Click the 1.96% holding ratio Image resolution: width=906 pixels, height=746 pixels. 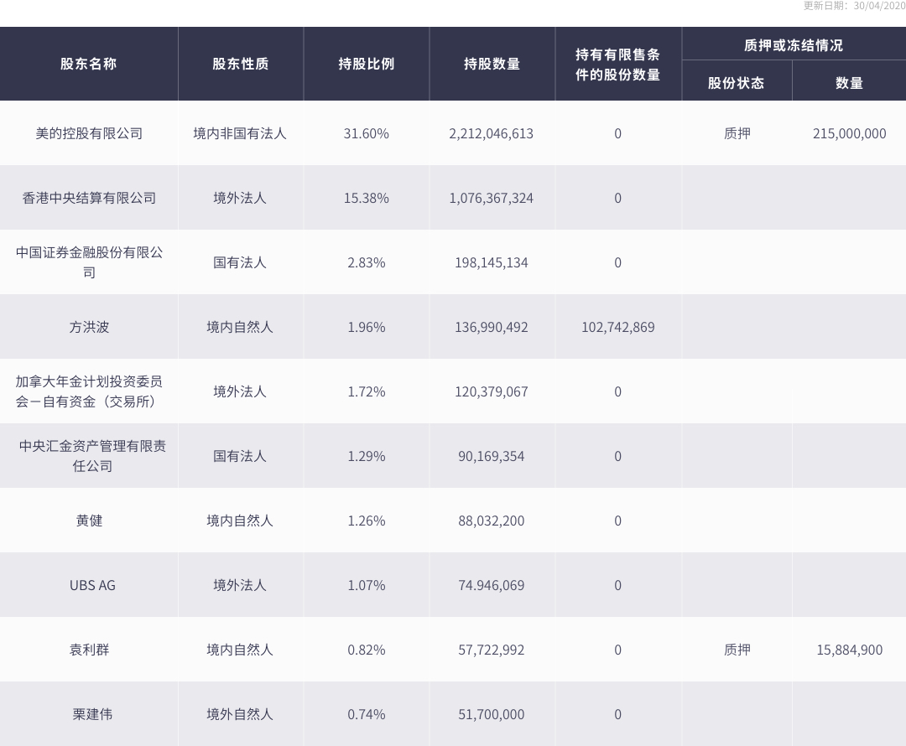click(x=367, y=328)
